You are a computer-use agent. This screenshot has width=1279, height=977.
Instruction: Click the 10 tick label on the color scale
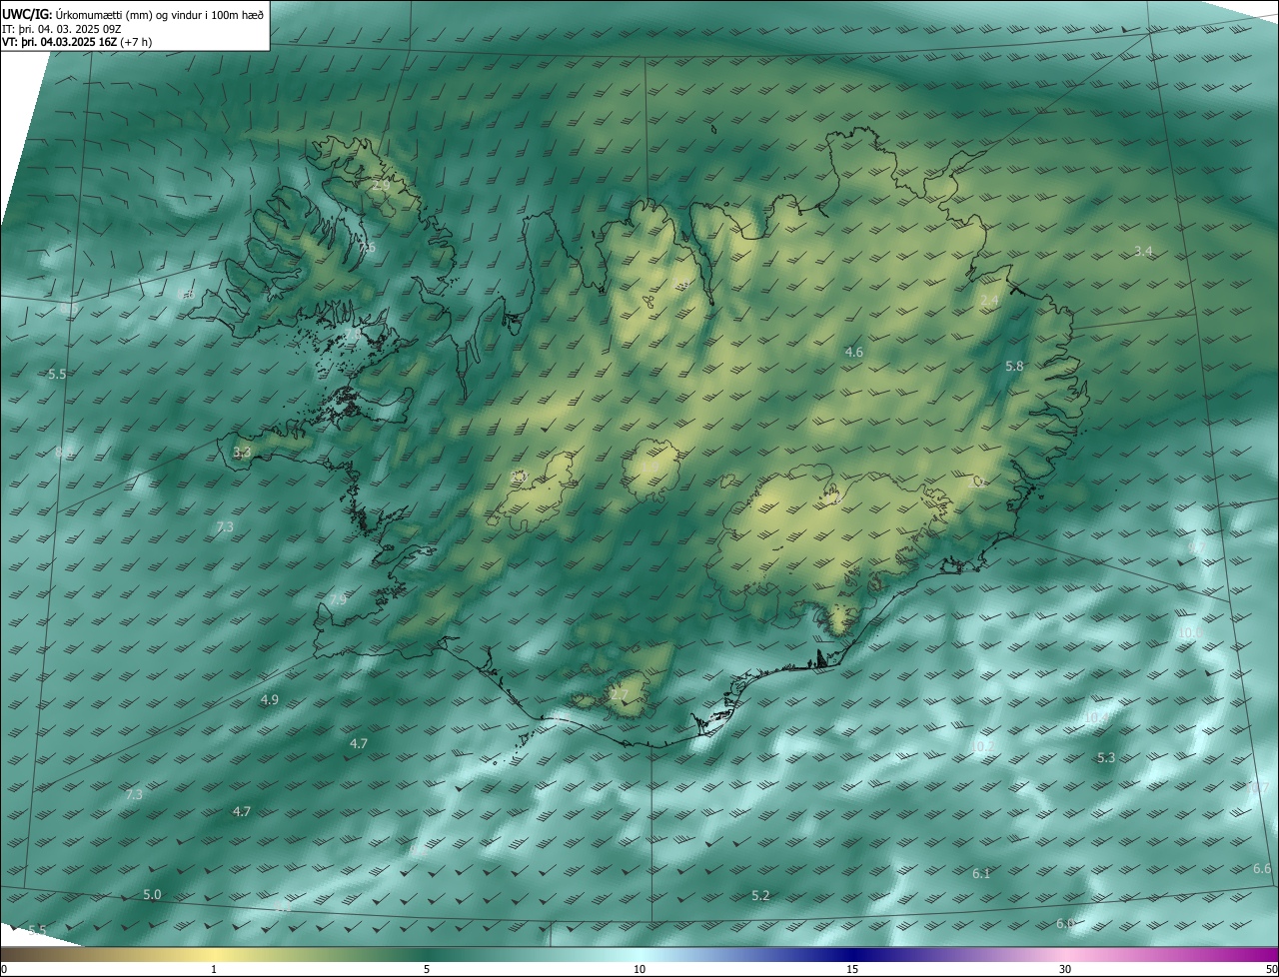(x=639, y=969)
